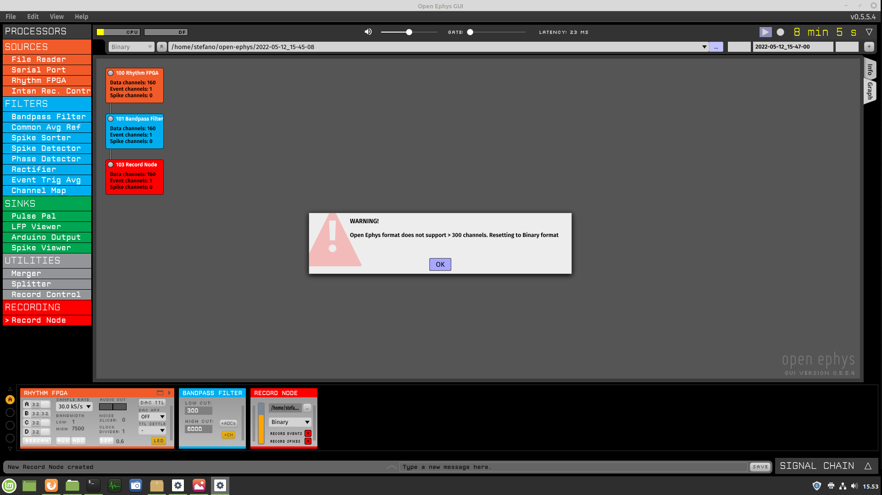This screenshot has height=495, width=882.
Task: Open System Monitor from the taskbar
Action: tap(115, 485)
